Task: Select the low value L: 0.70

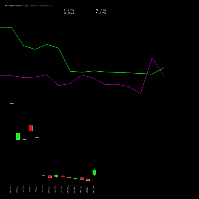Action: tap(101, 14)
